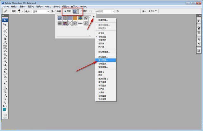Image resolution: width=203 pixels, height=131 pixels.
Task: Pick the solid orange pattern thumbnail
Action: pos(75,18)
